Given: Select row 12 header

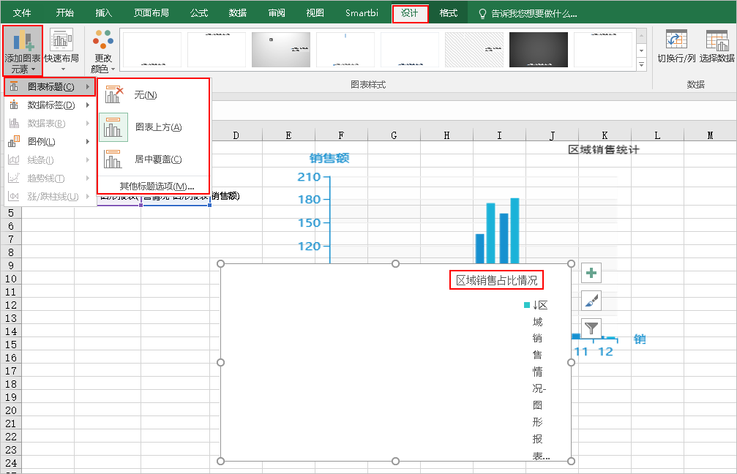Looking at the screenshot, I should tap(11, 305).
